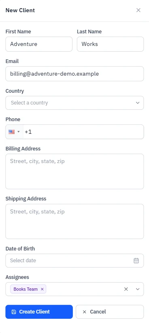This screenshot has width=149, height=333.
Task: Click into the Phone number input
Action: click(x=83, y=132)
